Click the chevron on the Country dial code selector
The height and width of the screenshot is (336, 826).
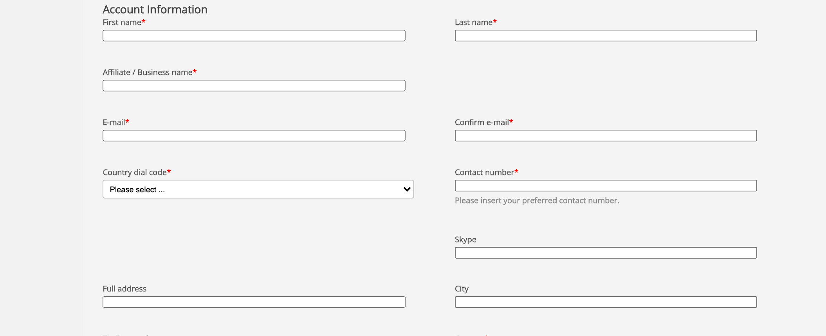coord(406,189)
